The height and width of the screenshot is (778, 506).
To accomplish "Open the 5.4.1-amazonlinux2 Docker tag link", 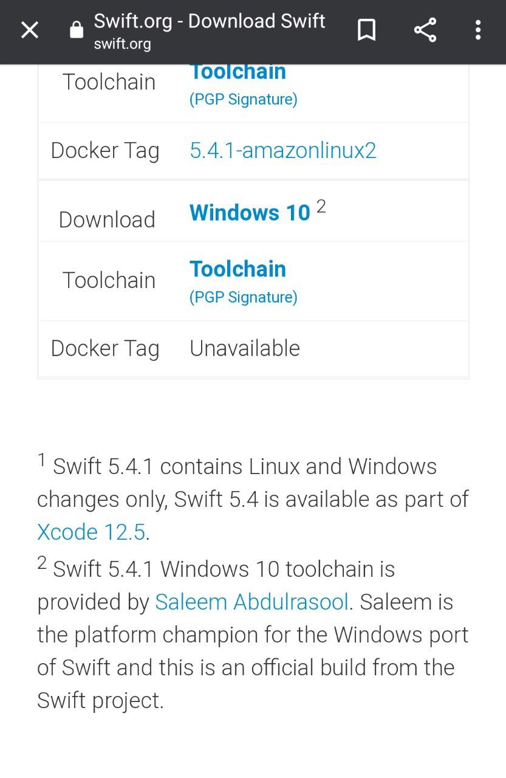I will pyautogui.click(x=283, y=150).
